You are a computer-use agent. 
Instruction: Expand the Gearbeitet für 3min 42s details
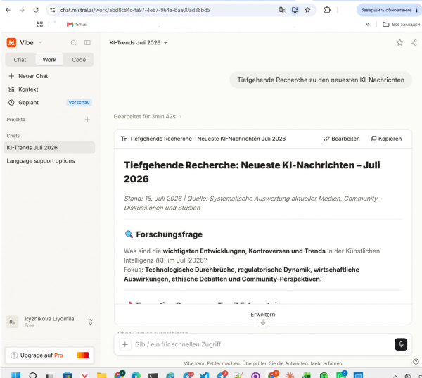tap(148, 116)
